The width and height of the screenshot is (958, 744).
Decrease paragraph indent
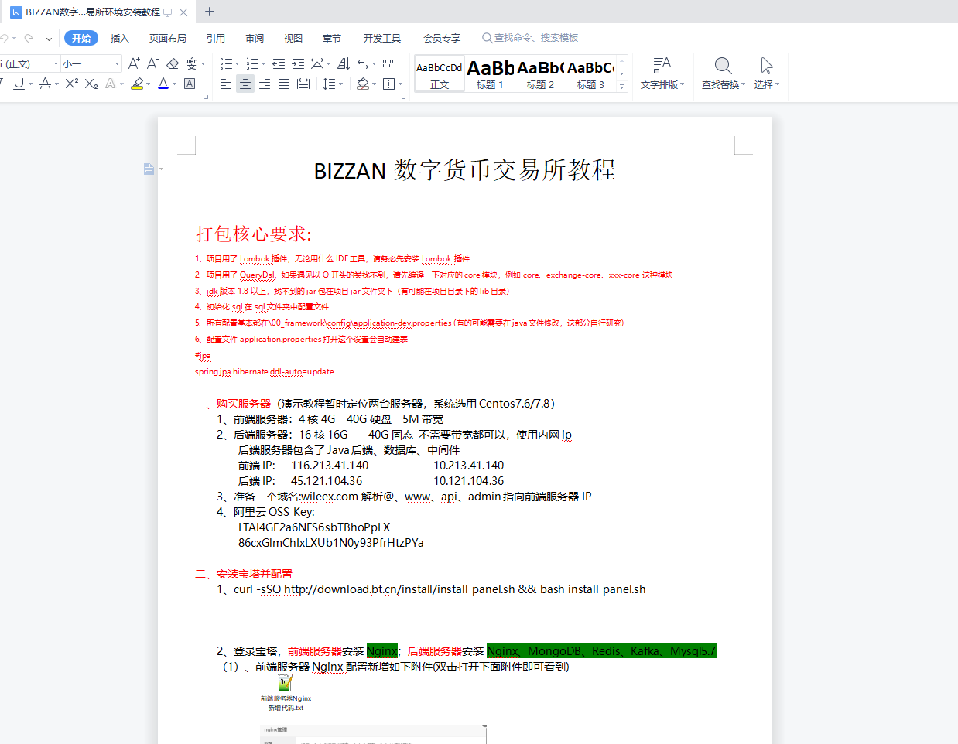279,63
